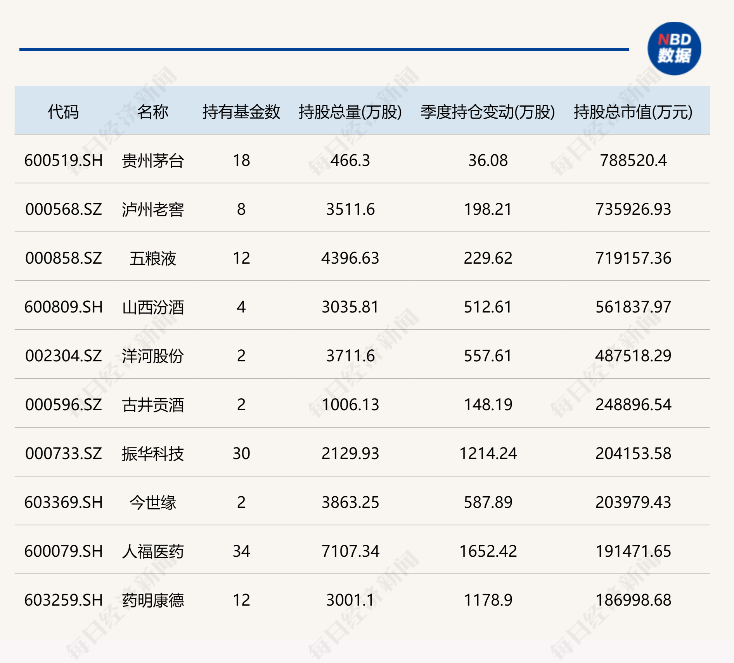Viewport: 734px width, 663px height.
Task: Click the quarterly change 512.61
Action: click(488, 307)
